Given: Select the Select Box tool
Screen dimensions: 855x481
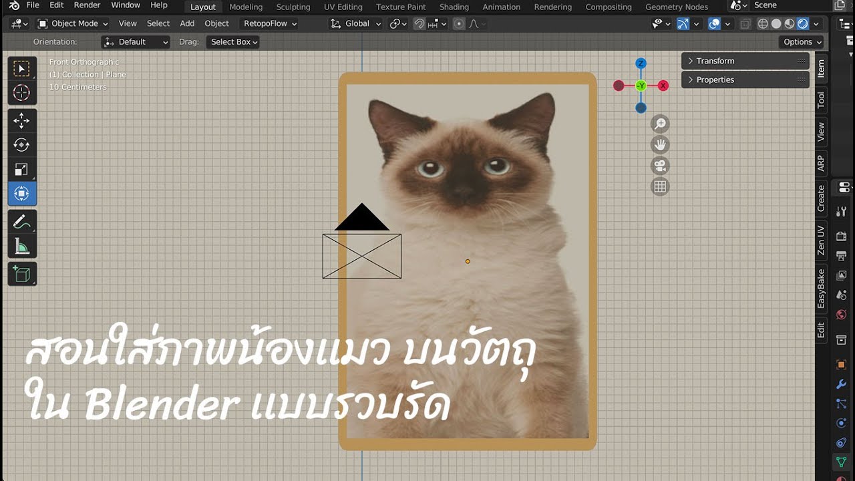Looking at the screenshot, I should [22, 69].
